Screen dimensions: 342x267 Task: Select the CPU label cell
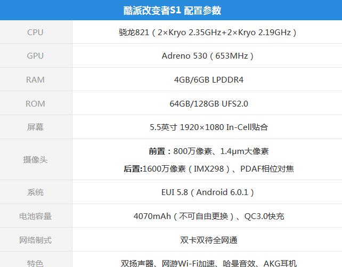pyautogui.click(x=36, y=32)
